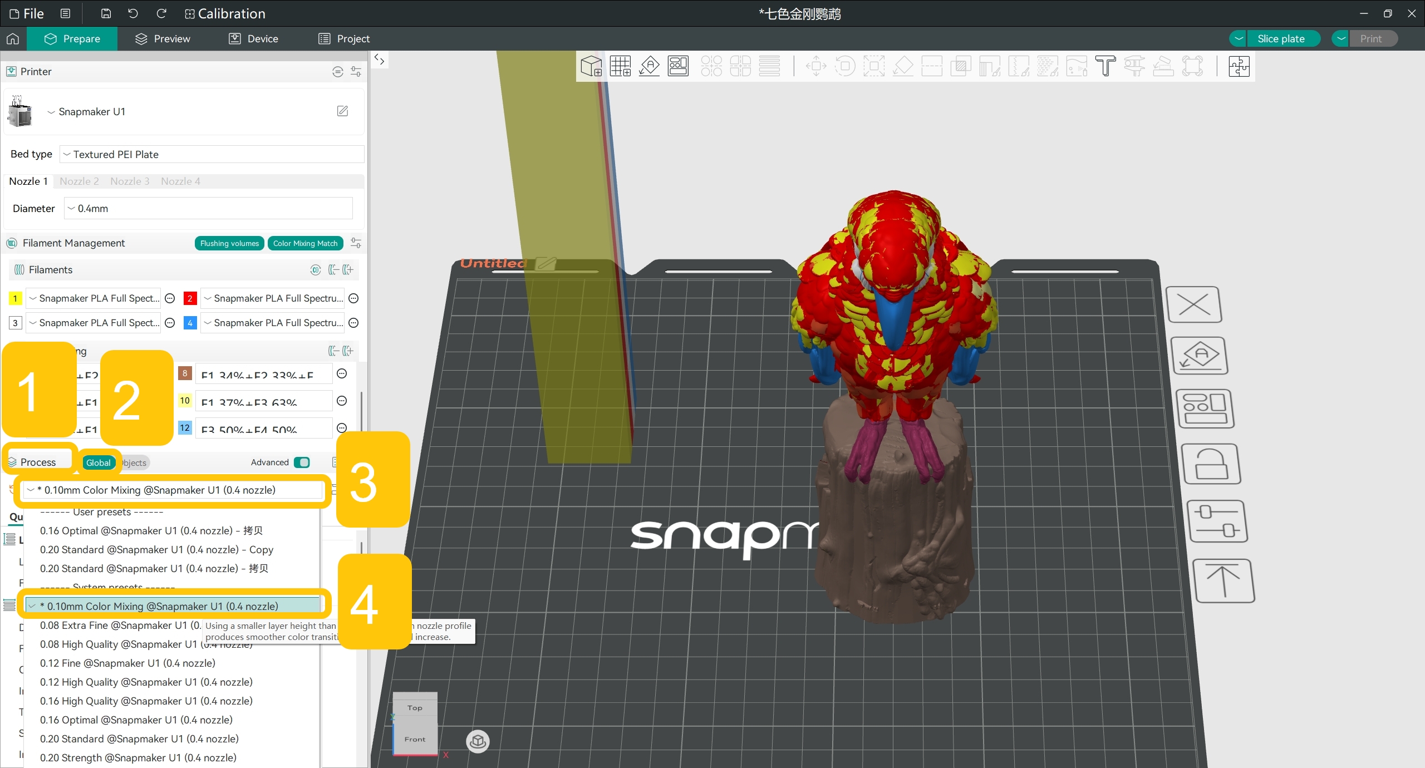Click the blue filament 4 color swatch

pos(190,323)
